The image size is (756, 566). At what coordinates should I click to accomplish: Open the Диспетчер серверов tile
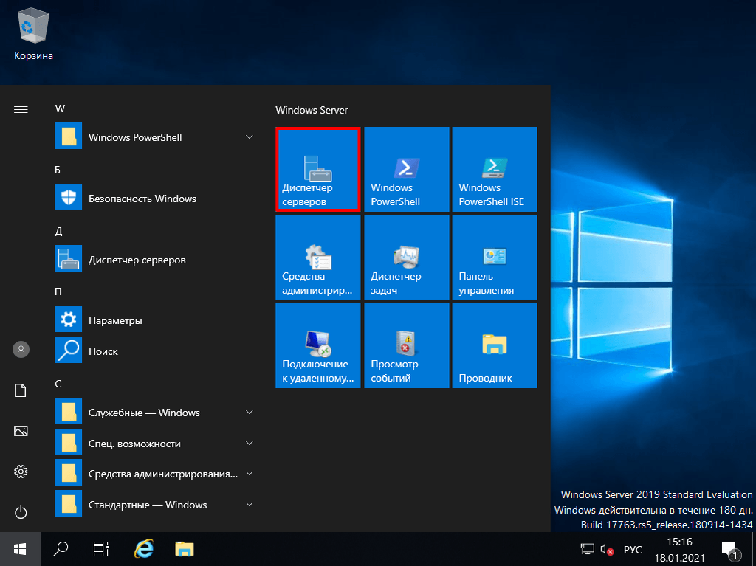tap(317, 169)
